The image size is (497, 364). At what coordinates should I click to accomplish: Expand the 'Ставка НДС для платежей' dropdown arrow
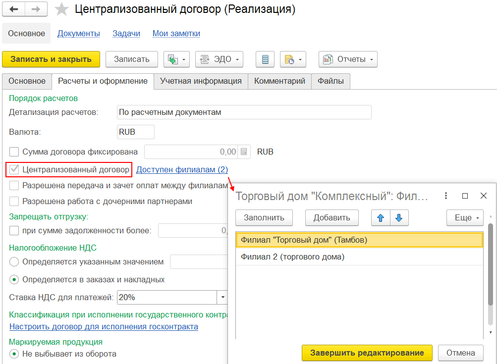click(221, 298)
